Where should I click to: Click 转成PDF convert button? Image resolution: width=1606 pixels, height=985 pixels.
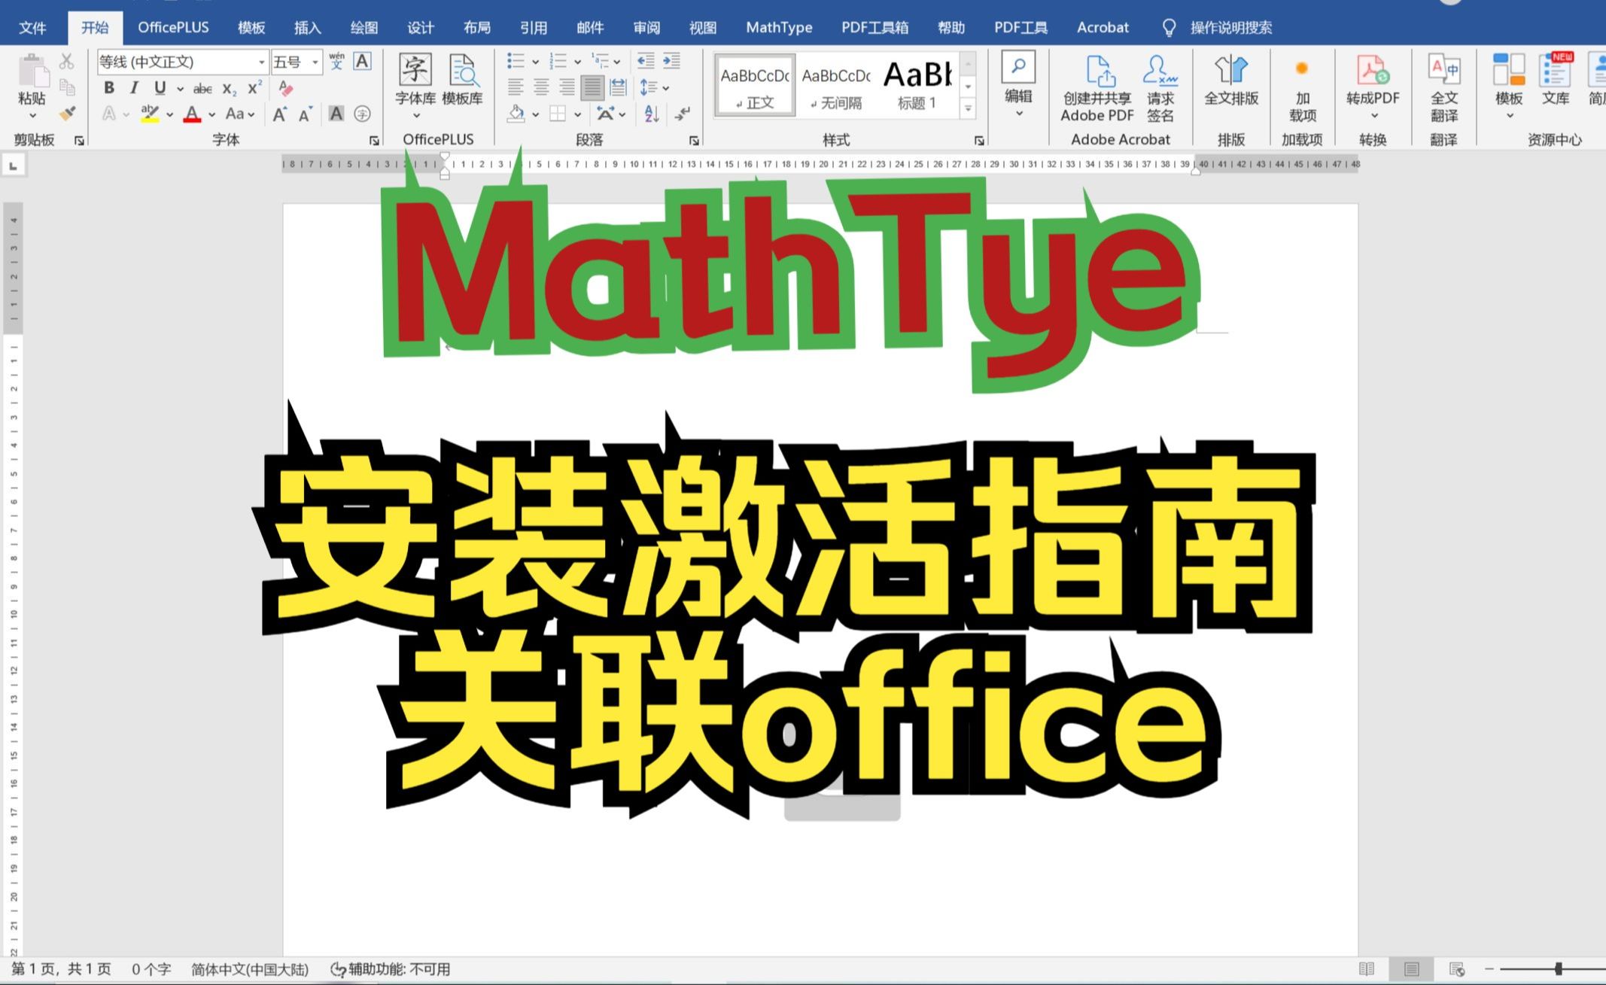coord(1373,87)
